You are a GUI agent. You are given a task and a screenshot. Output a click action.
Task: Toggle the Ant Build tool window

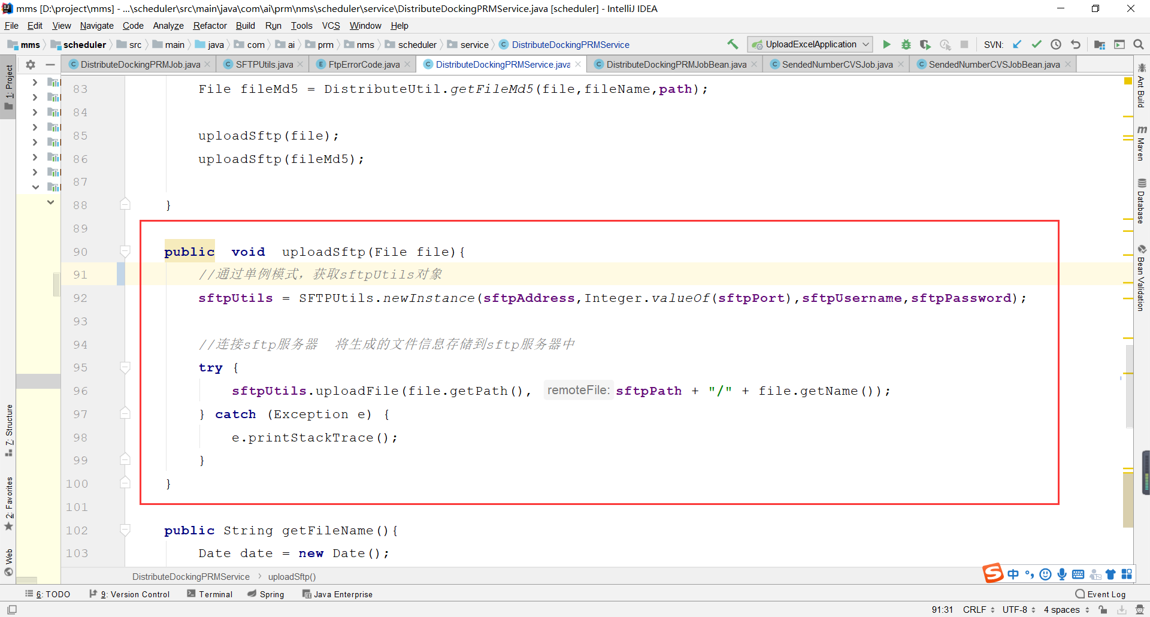1142,85
